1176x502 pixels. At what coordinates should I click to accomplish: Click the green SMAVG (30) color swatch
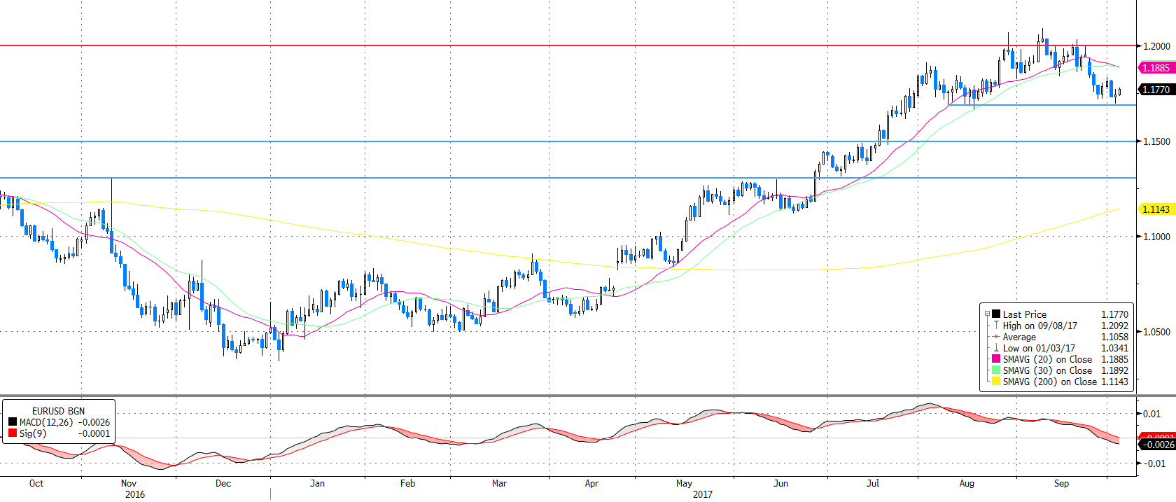(996, 370)
